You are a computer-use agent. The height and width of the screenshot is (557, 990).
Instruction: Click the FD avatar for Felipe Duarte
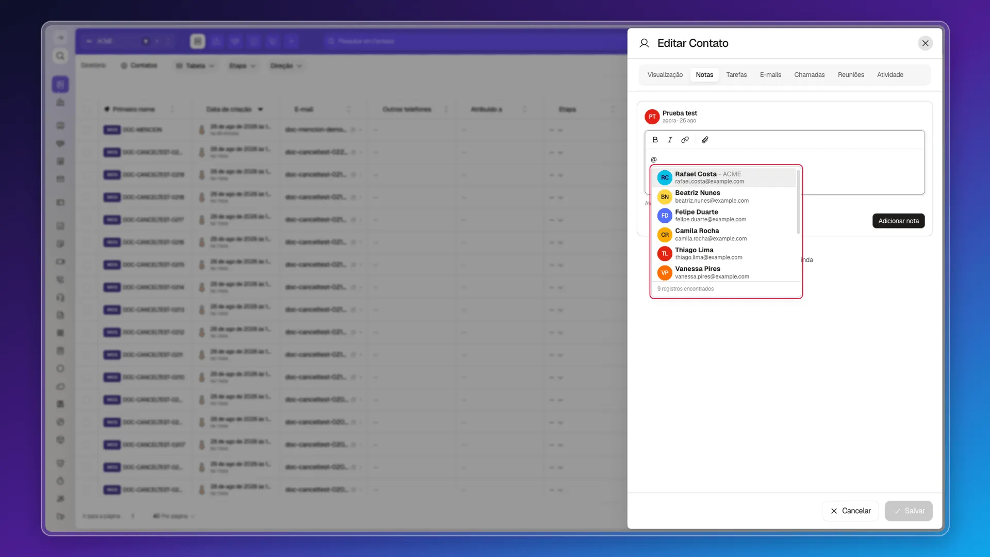tap(665, 216)
